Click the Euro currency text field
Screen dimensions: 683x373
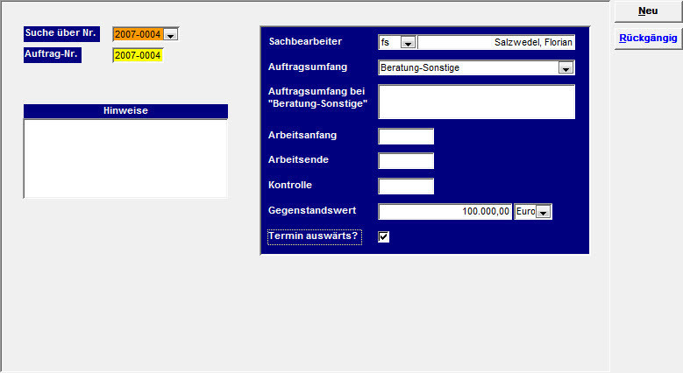pos(525,212)
